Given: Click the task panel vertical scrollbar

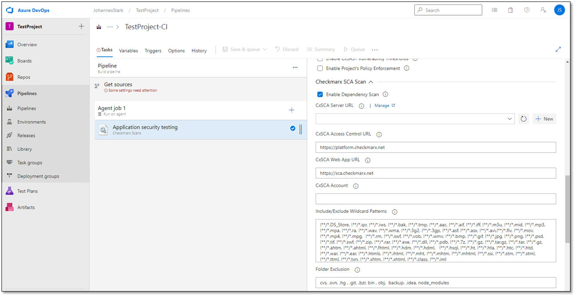Looking at the screenshot, I should coord(567,209).
